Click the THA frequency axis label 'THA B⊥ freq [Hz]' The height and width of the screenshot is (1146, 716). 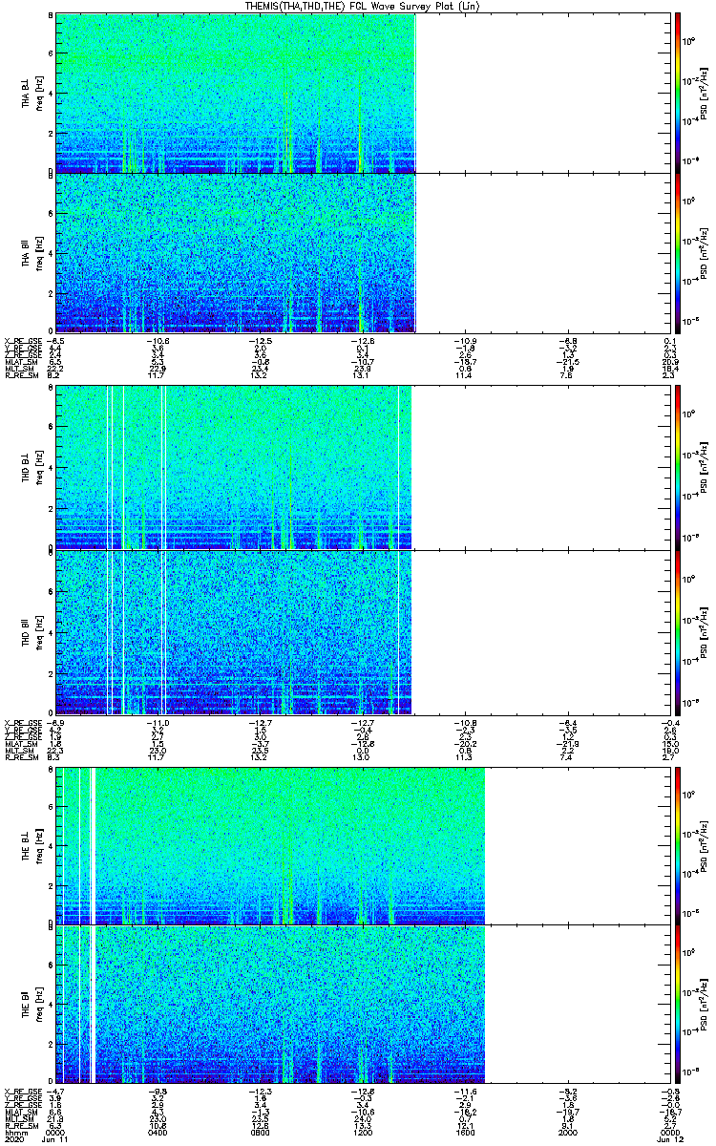(33, 93)
